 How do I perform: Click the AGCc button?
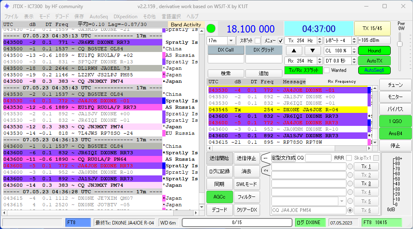pos(219,197)
